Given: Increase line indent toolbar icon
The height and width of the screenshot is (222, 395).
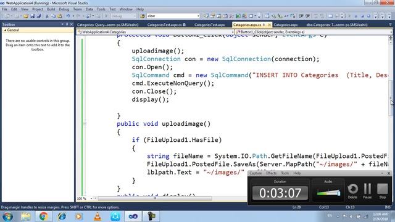Looking at the screenshot, I should [307, 16].
